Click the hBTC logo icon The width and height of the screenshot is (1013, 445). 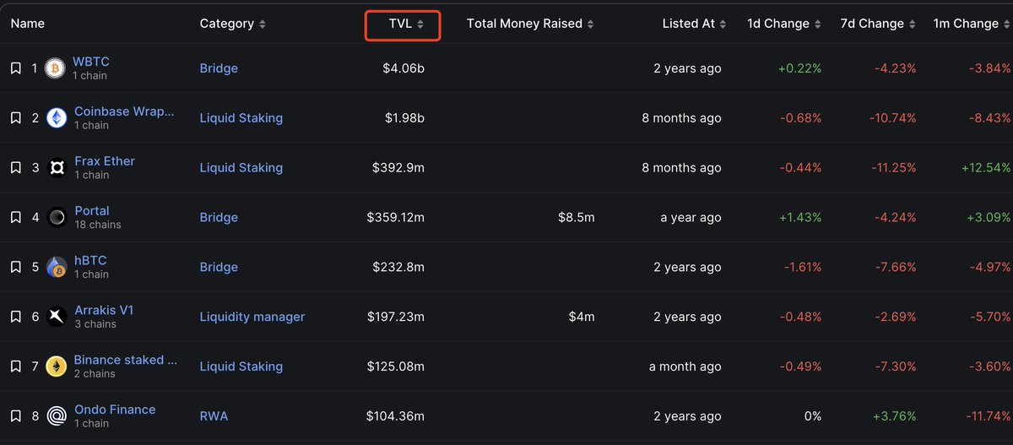point(57,268)
